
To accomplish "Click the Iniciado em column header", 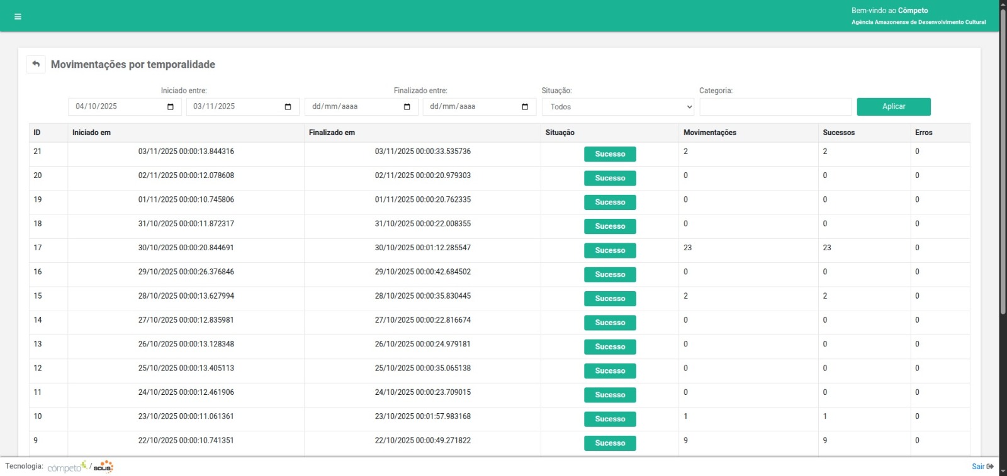I will tap(91, 133).
